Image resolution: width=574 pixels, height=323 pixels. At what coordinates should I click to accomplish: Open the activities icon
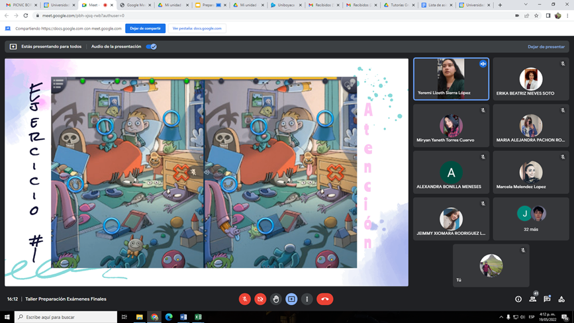[561, 299]
